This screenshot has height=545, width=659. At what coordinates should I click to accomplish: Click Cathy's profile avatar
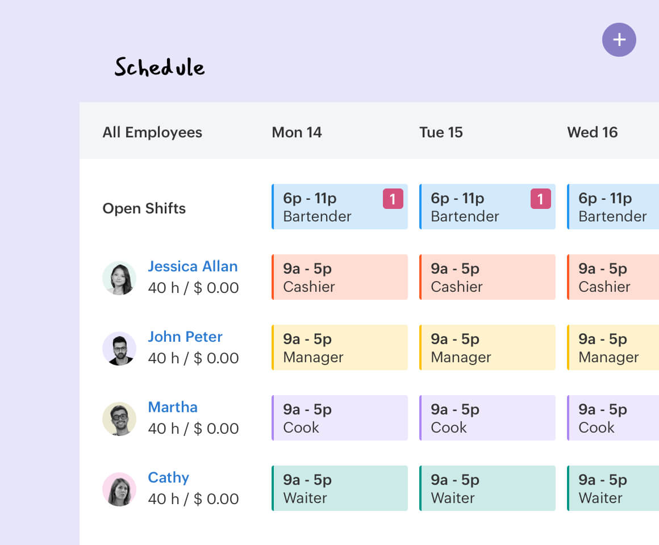pyautogui.click(x=119, y=489)
